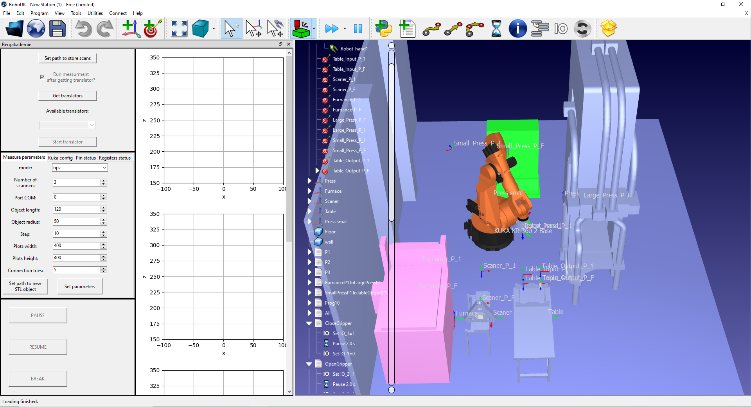Expand the Press tree item
This screenshot has width=751, height=407.
(x=309, y=181)
